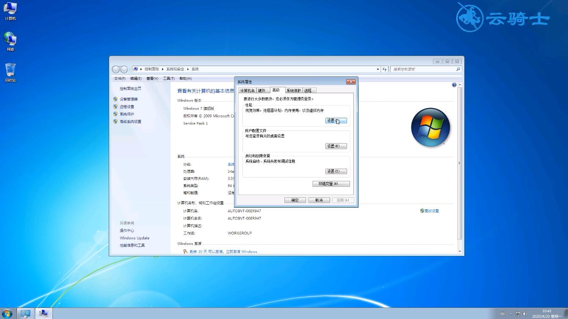Click the Forward navigation arrow in the System window
The image size is (568, 319).
pos(124,69)
